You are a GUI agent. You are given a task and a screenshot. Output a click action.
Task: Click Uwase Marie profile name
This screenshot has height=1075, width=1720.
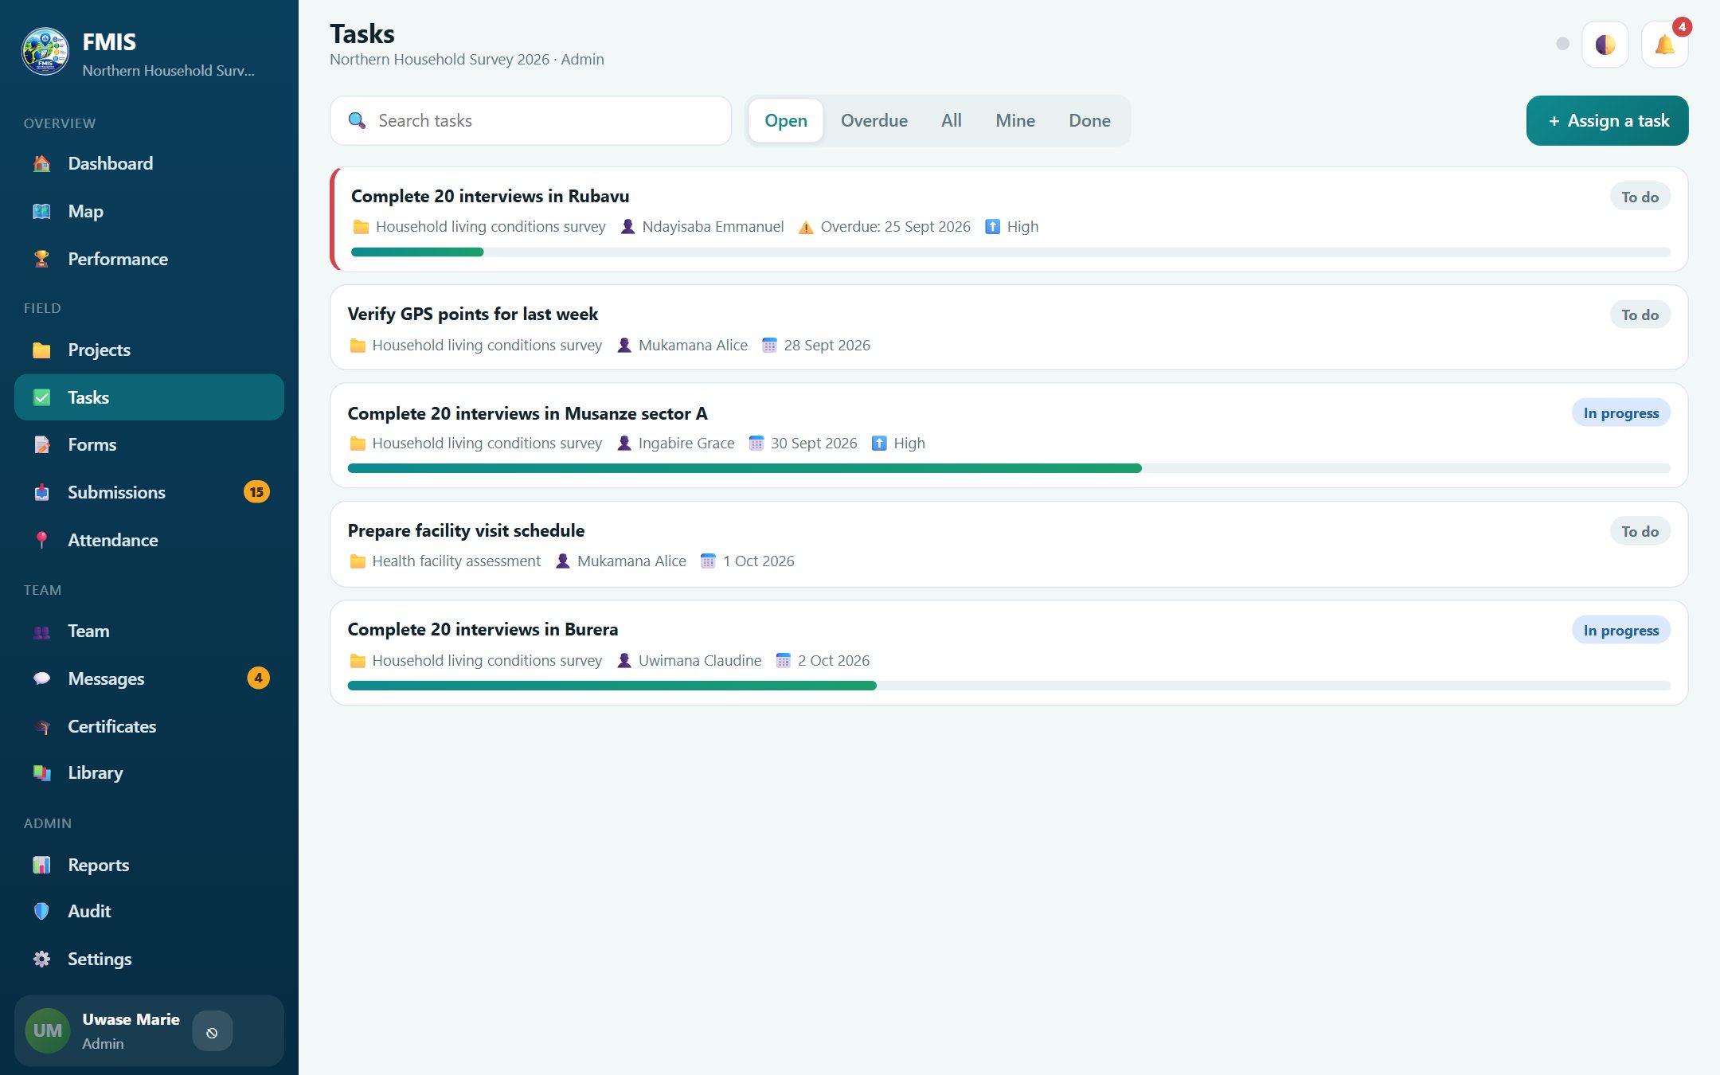coord(131,1019)
